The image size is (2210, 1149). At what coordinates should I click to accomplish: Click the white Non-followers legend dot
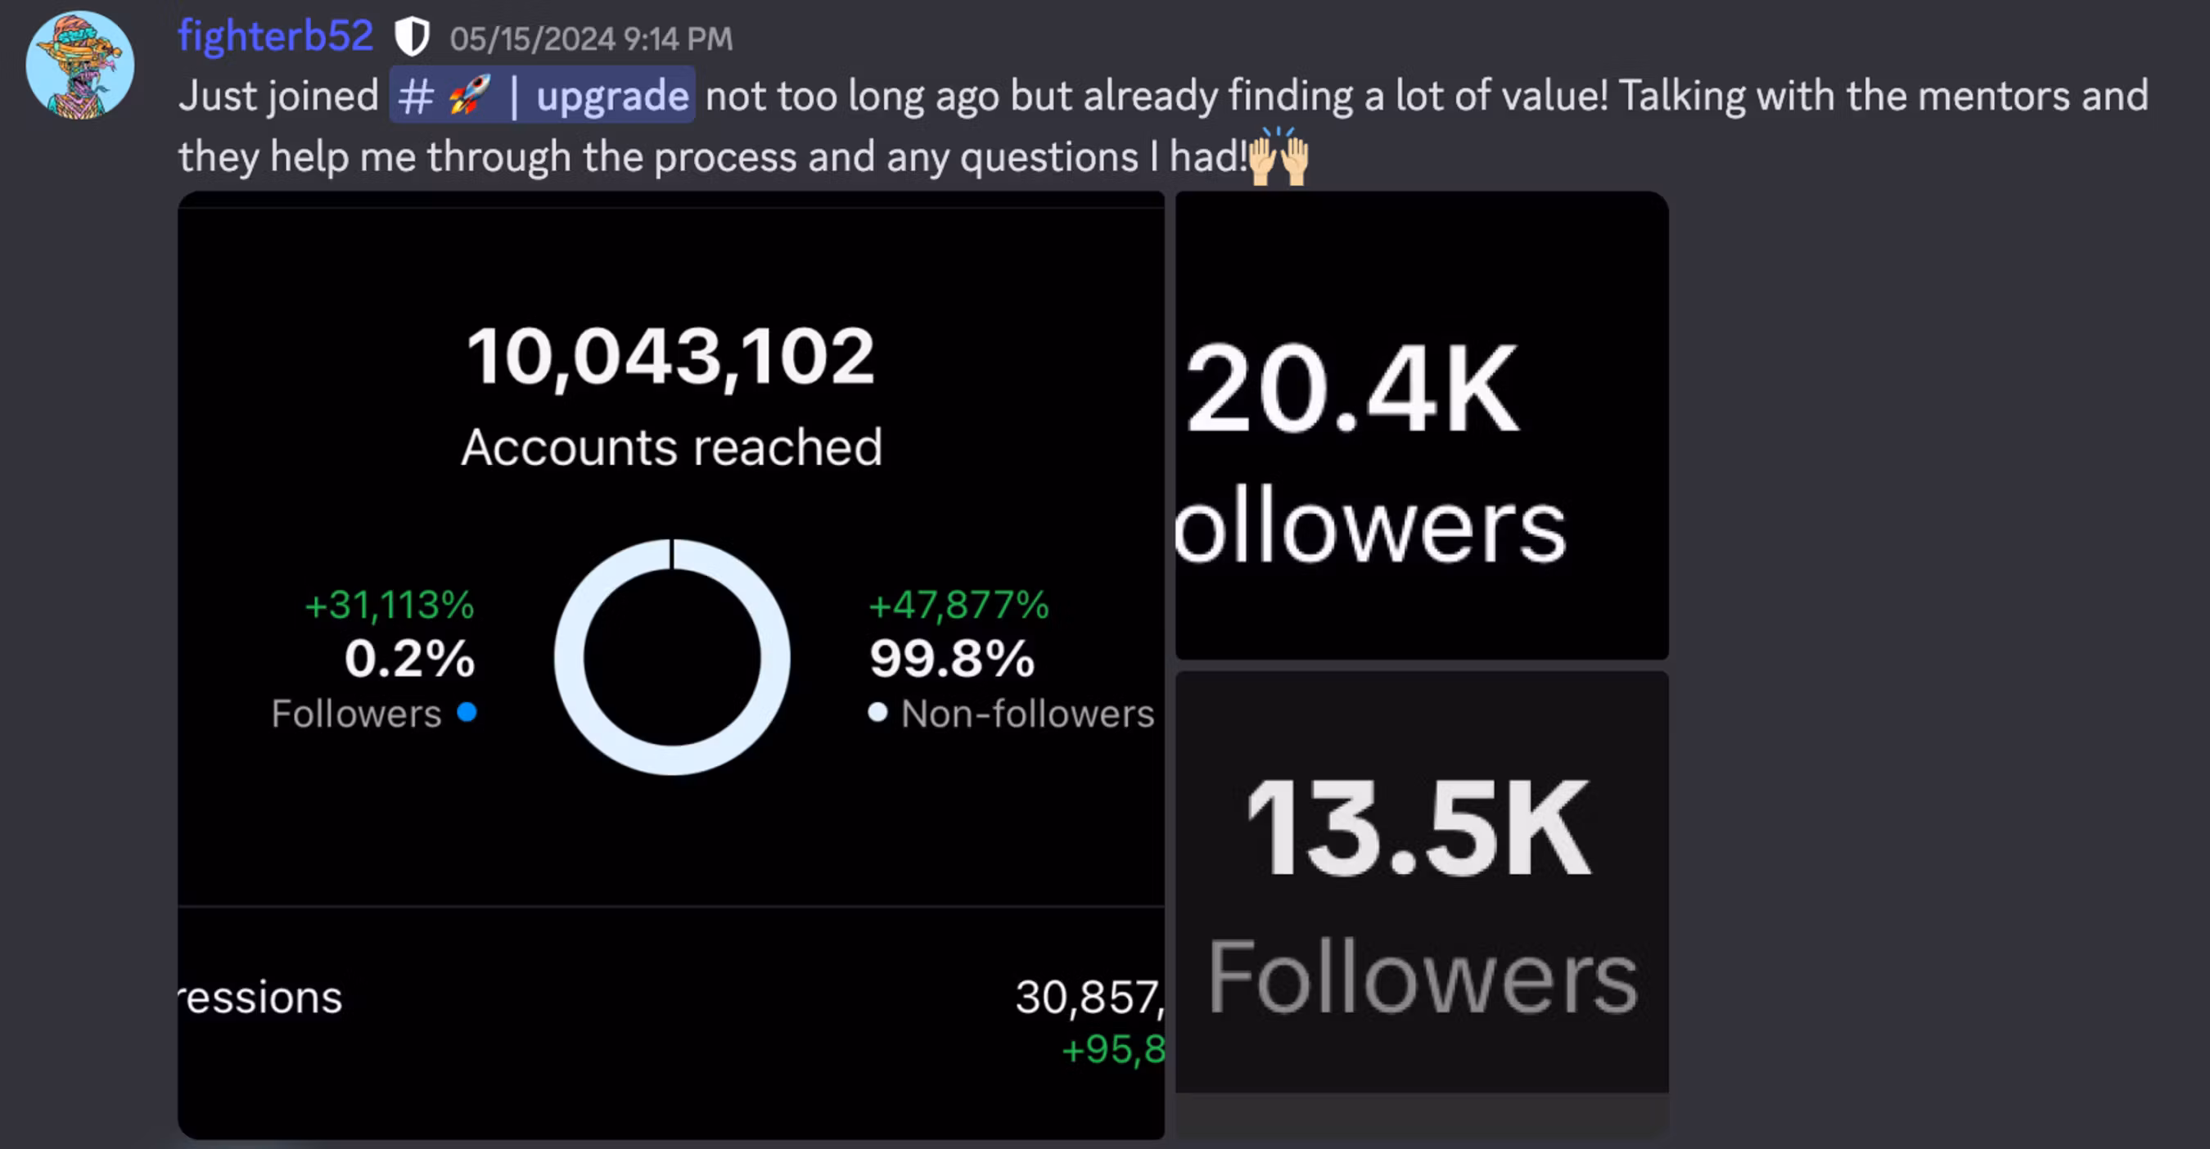877,713
